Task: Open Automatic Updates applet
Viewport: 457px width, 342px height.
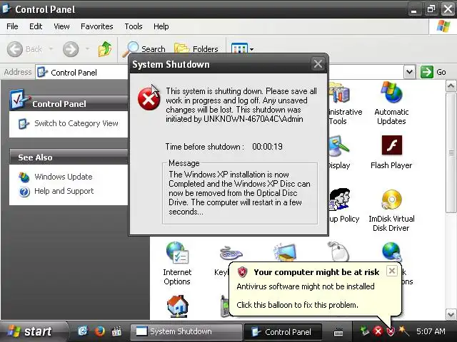Action: click(391, 103)
